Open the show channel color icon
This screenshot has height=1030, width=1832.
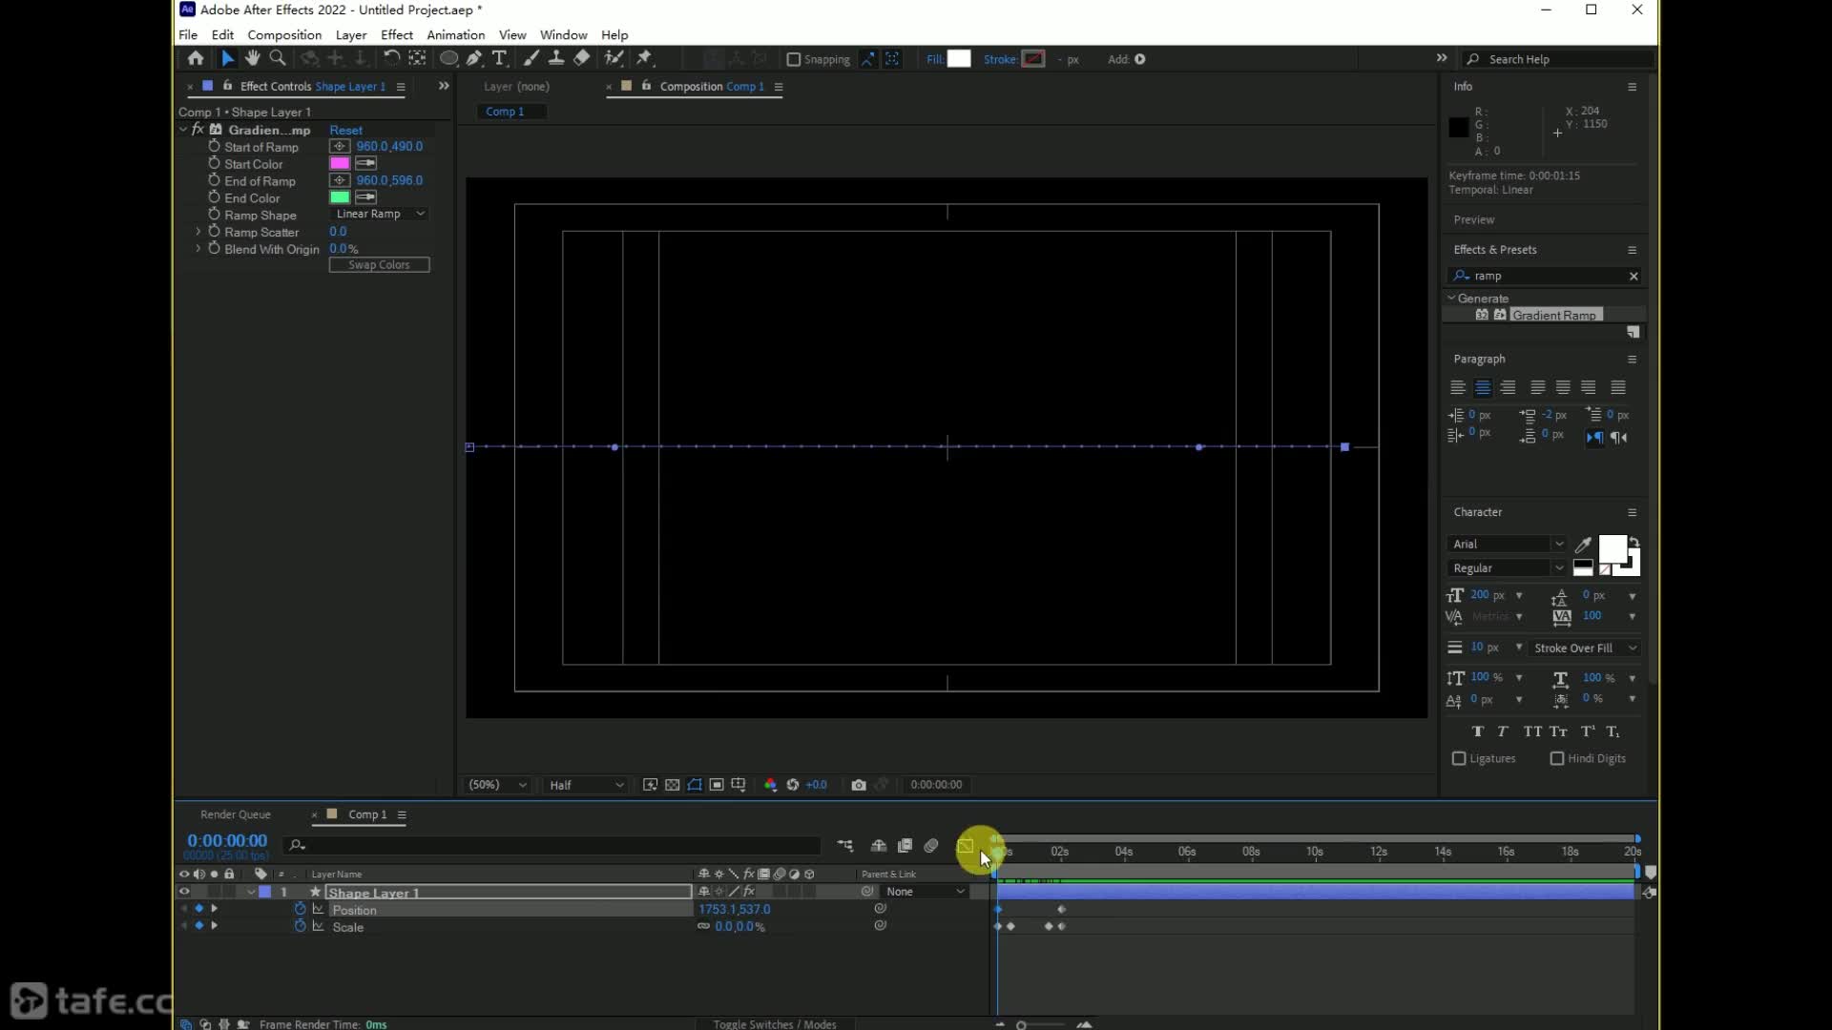click(x=771, y=785)
